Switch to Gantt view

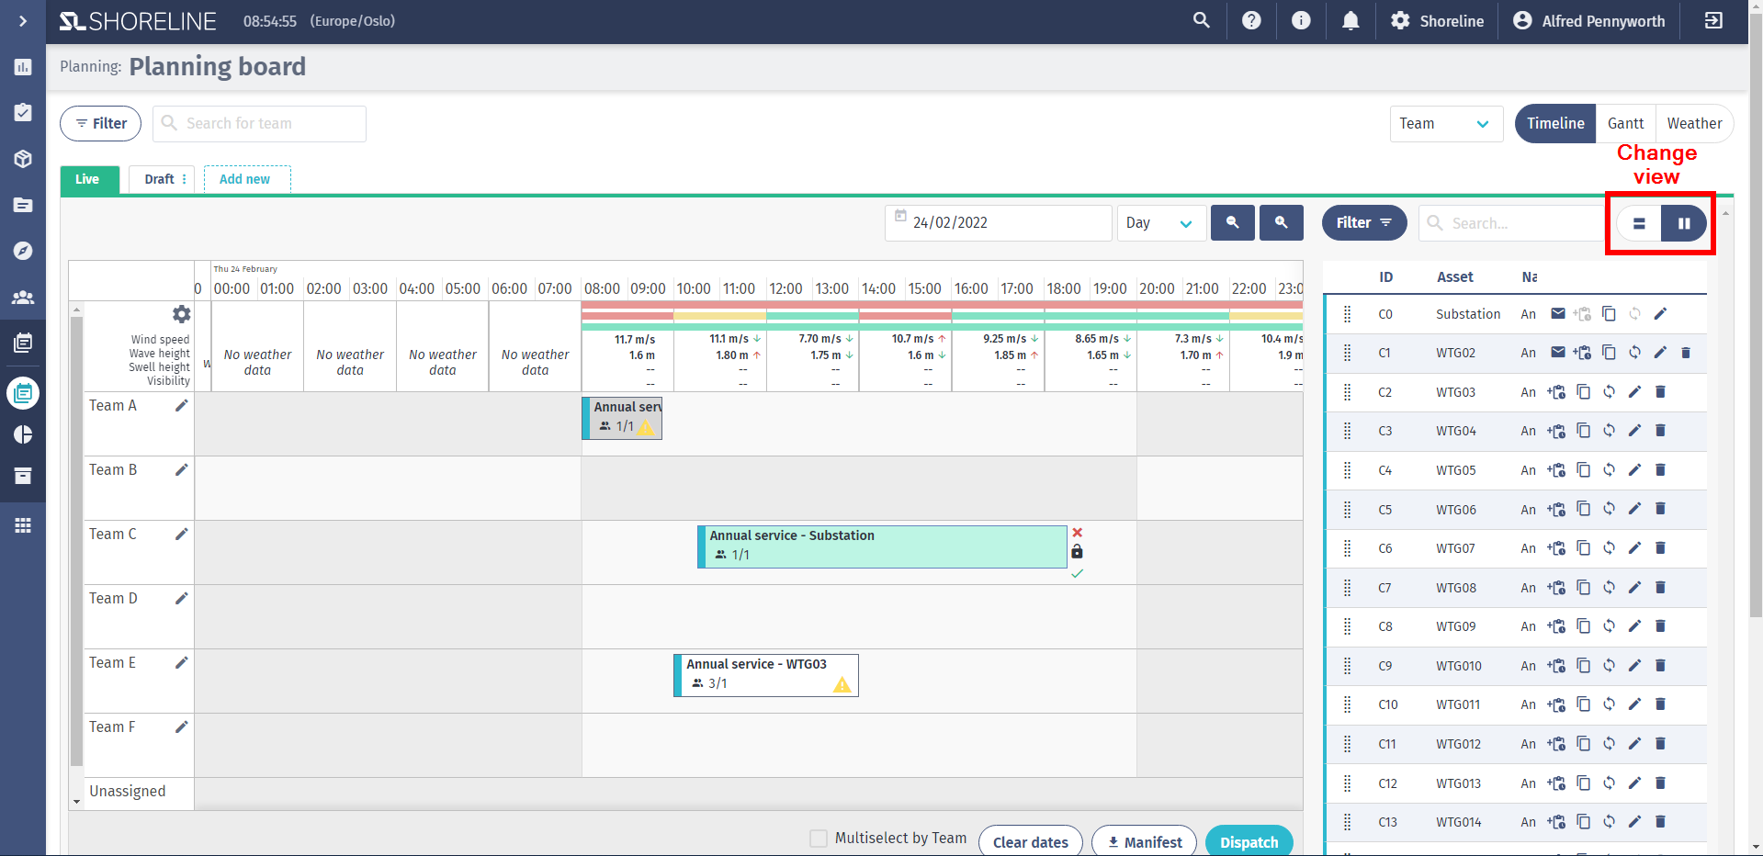coord(1625,123)
